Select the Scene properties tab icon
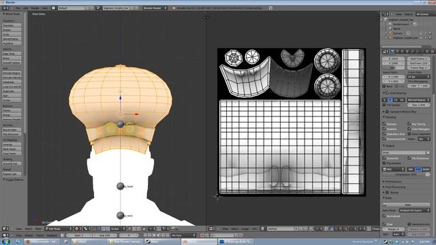 [x=398, y=52]
